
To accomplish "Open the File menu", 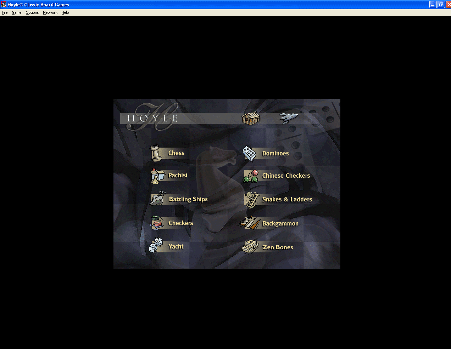I will pyautogui.click(x=5, y=12).
